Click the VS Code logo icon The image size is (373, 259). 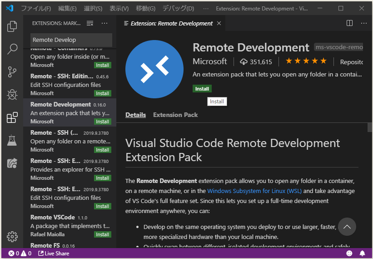(x=10, y=8)
